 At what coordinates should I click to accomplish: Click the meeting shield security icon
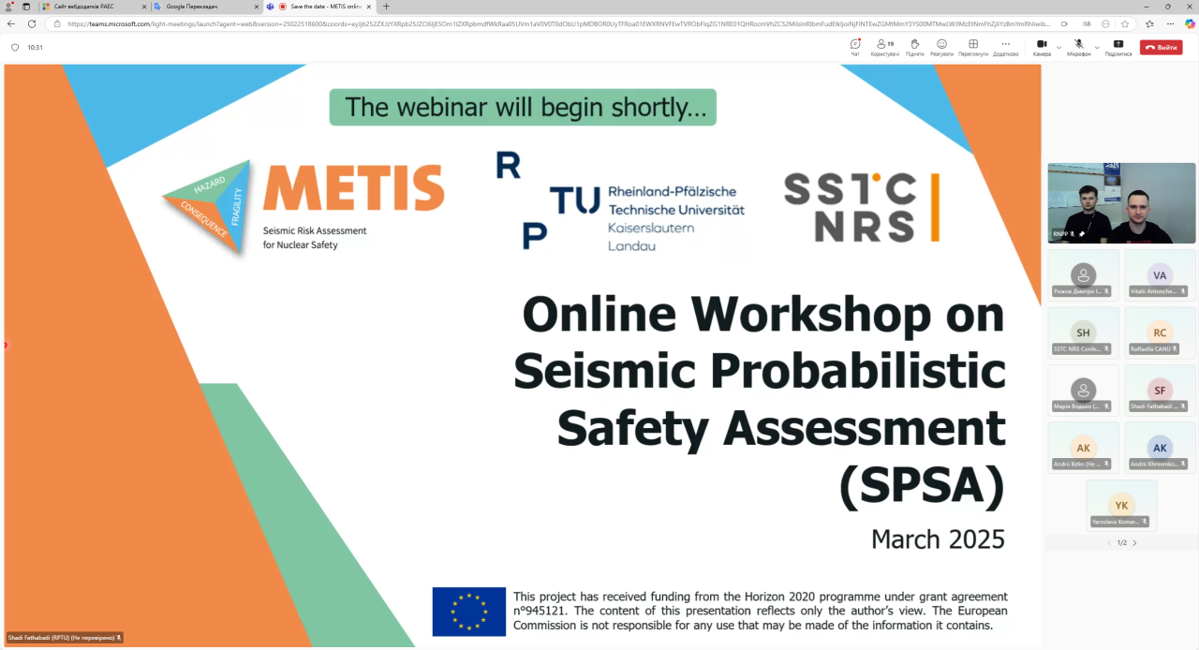[x=14, y=47]
